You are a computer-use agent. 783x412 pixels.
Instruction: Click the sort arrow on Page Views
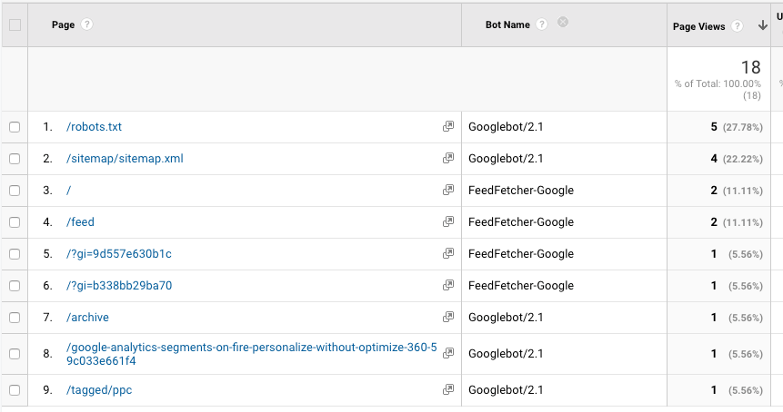pyautogui.click(x=761, y=26)
